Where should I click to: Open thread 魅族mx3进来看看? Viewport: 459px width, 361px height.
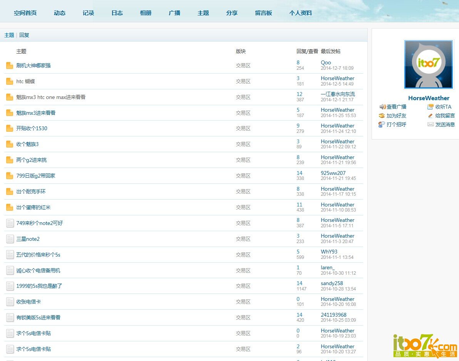coord(36,113)
